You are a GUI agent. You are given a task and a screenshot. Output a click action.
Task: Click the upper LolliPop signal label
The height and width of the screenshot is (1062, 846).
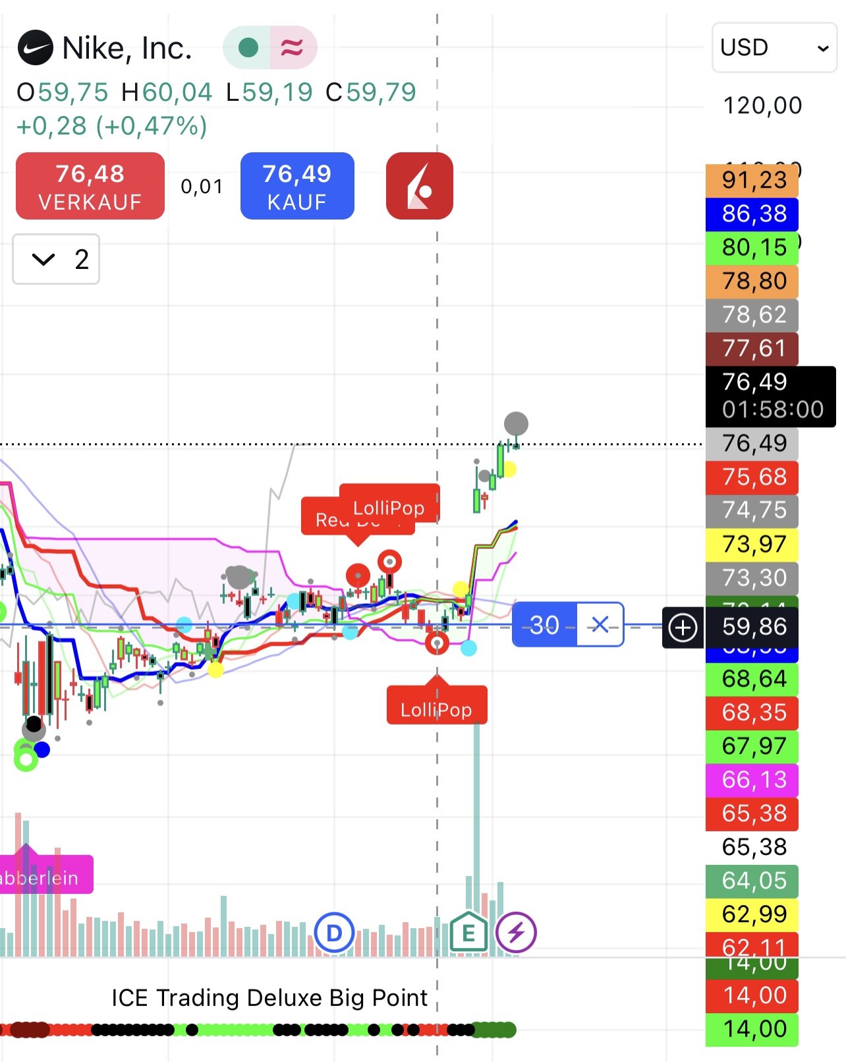point(389,507)
